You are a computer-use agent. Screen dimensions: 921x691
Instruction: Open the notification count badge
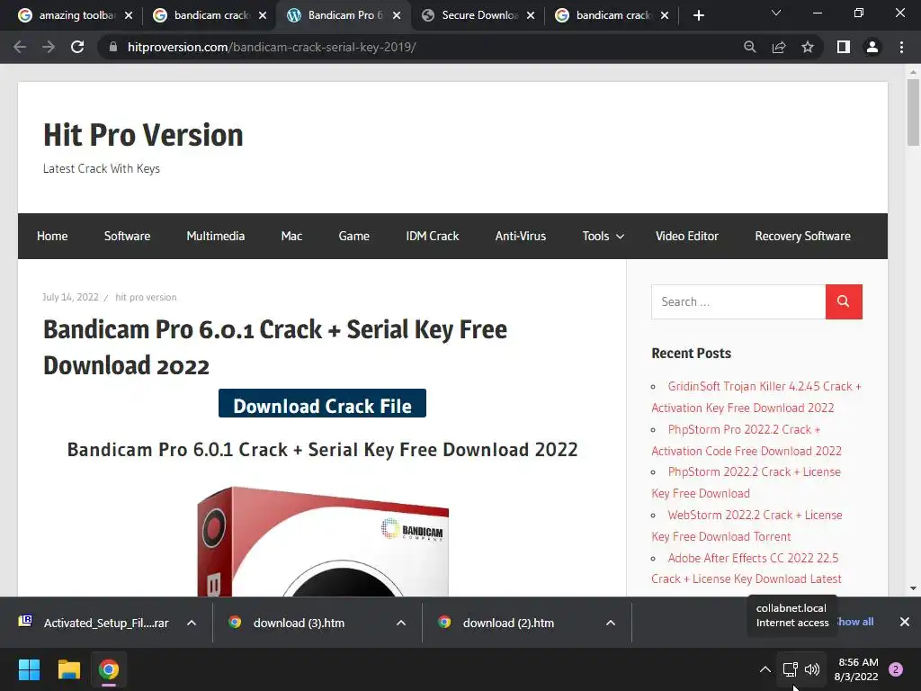point(896,669)
